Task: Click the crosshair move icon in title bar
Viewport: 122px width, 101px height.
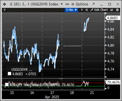Action: pyautogui.click(x=4, y=4)
